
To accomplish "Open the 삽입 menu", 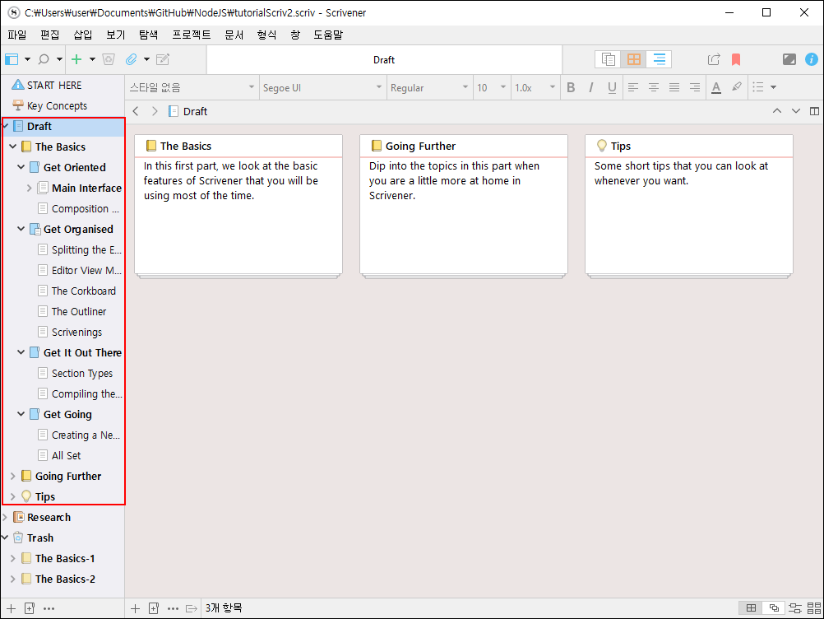I will point(83,35).
